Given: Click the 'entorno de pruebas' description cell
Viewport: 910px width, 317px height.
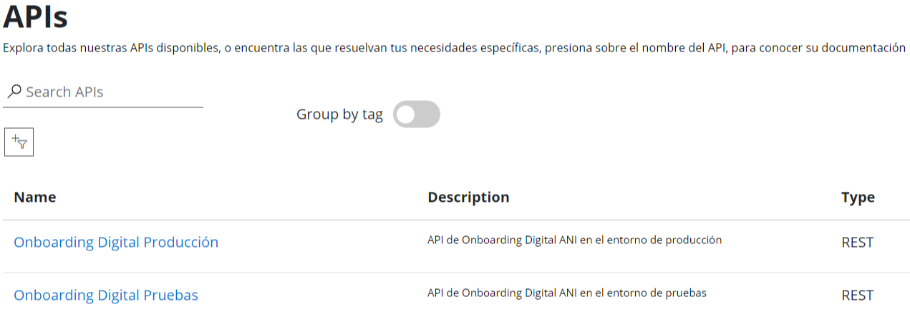Looking at the screenshot, I should pos(566,293).
